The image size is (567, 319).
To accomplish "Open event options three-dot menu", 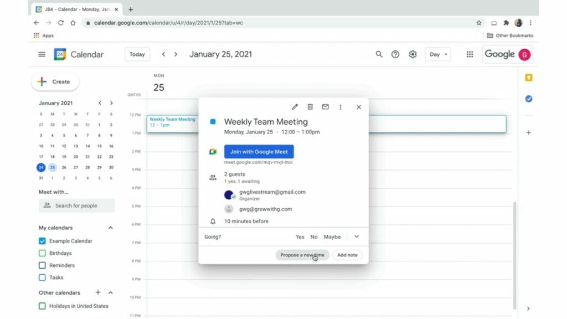I will point(341,107).
